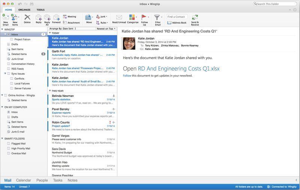Click the New Email icon

coord(6,18)
